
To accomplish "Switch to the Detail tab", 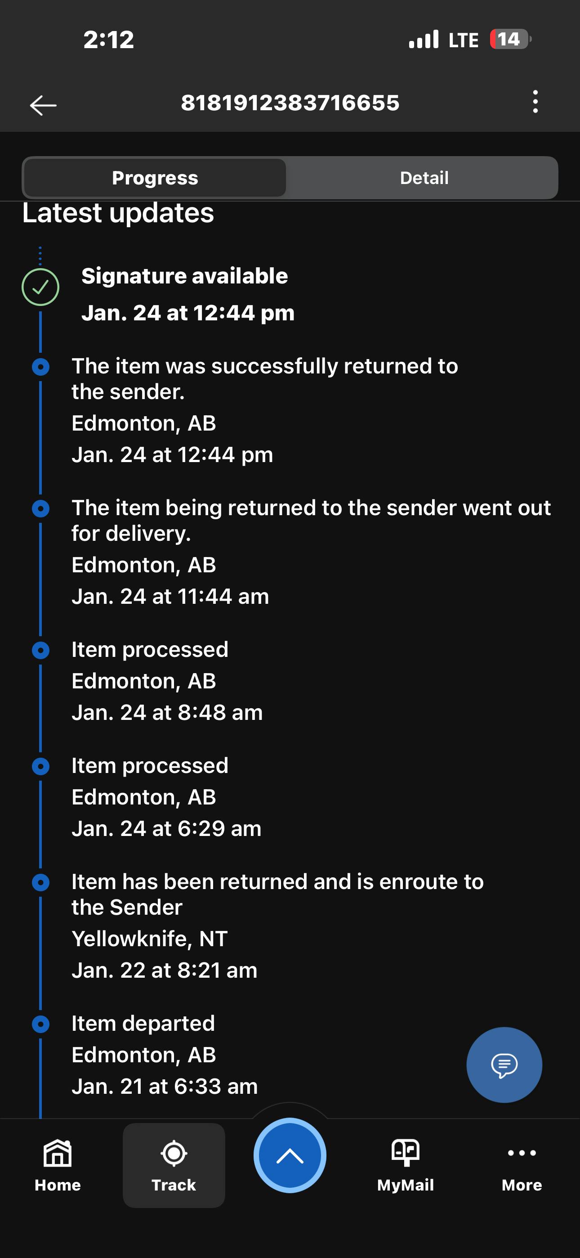I will (424, 178).
